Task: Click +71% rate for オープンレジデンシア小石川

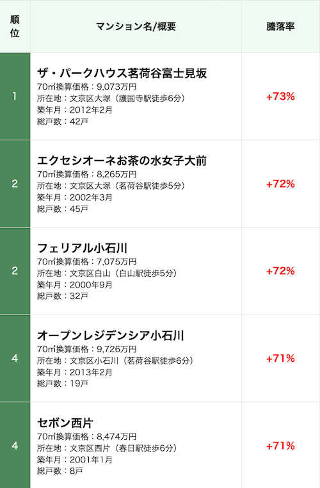Action: (280, 359)
